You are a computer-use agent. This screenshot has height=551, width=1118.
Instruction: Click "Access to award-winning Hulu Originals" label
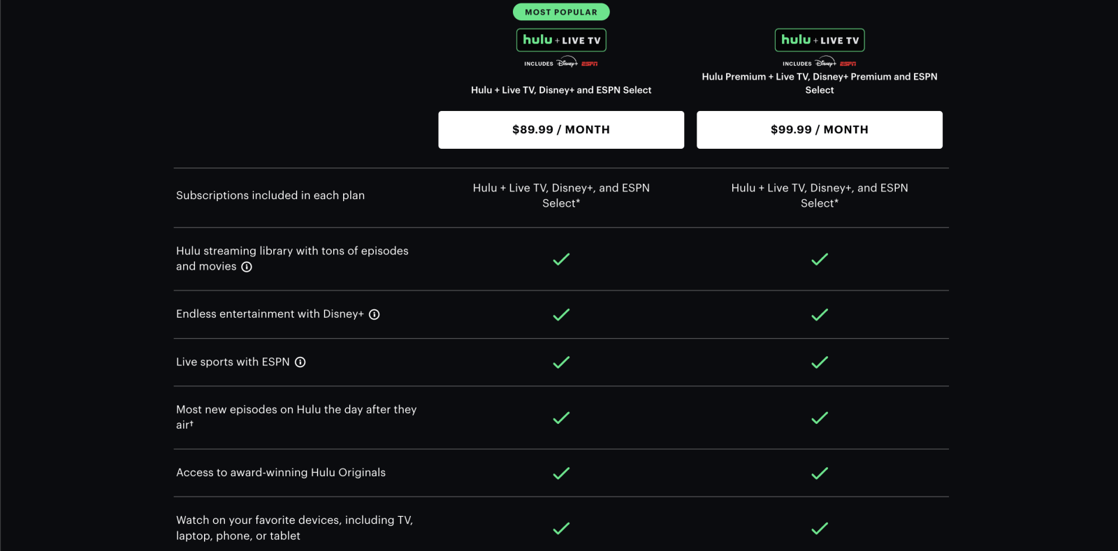(x=281, y=473)
